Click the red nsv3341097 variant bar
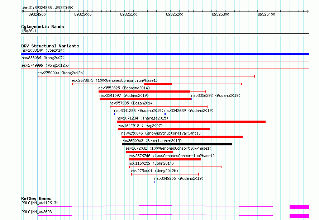Viewport: 319px width, 220px height. click(145, 99)
